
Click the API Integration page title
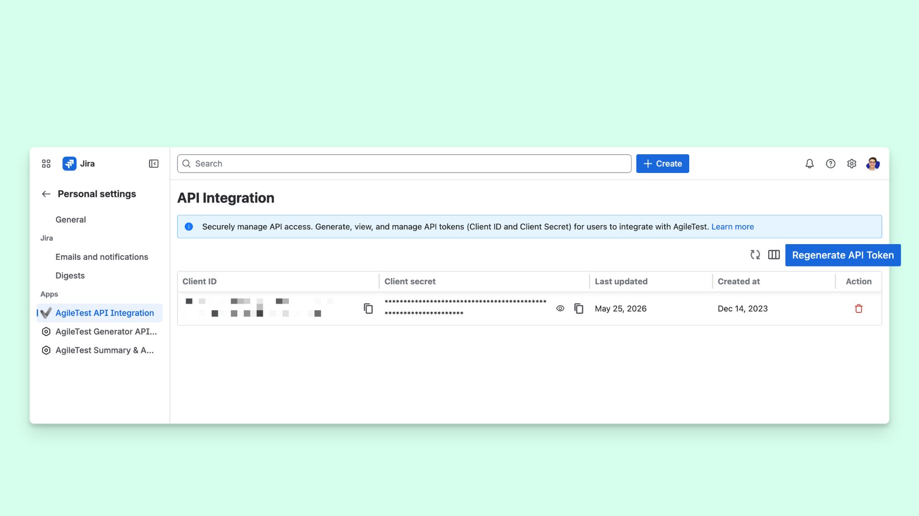click(226, 198)
